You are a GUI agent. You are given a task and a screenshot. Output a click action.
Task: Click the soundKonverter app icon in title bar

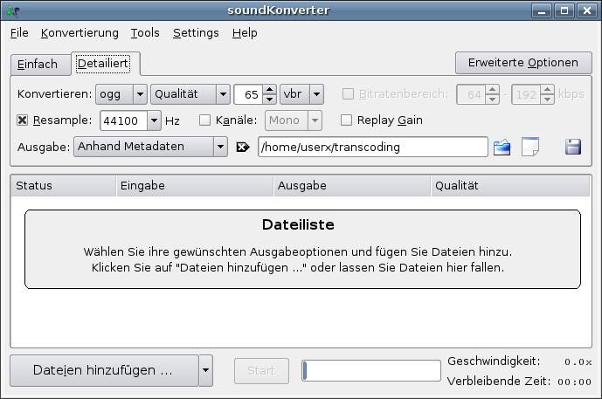(x=13, y=10)
